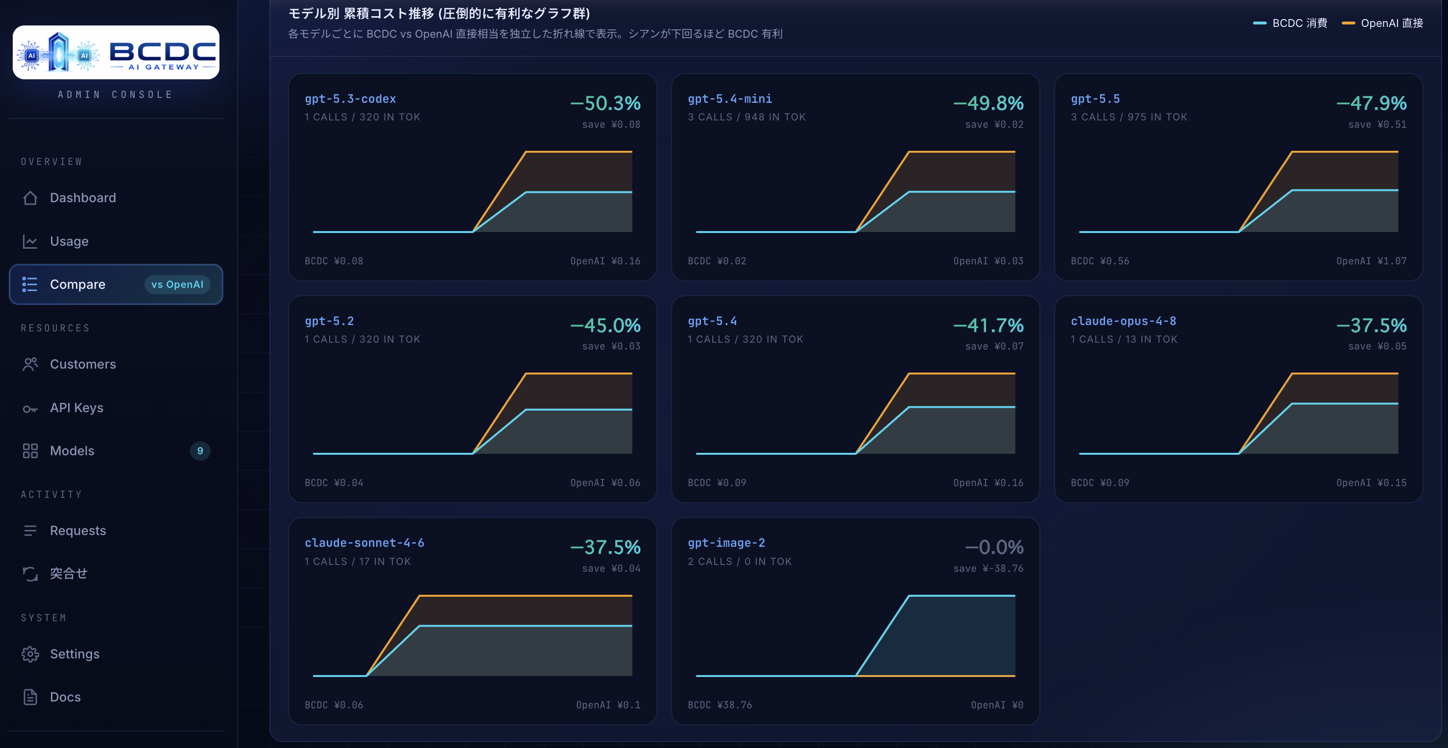Click the gpt-5.3-codex cost chart
Screen dimensions: 1448x748
472,191
